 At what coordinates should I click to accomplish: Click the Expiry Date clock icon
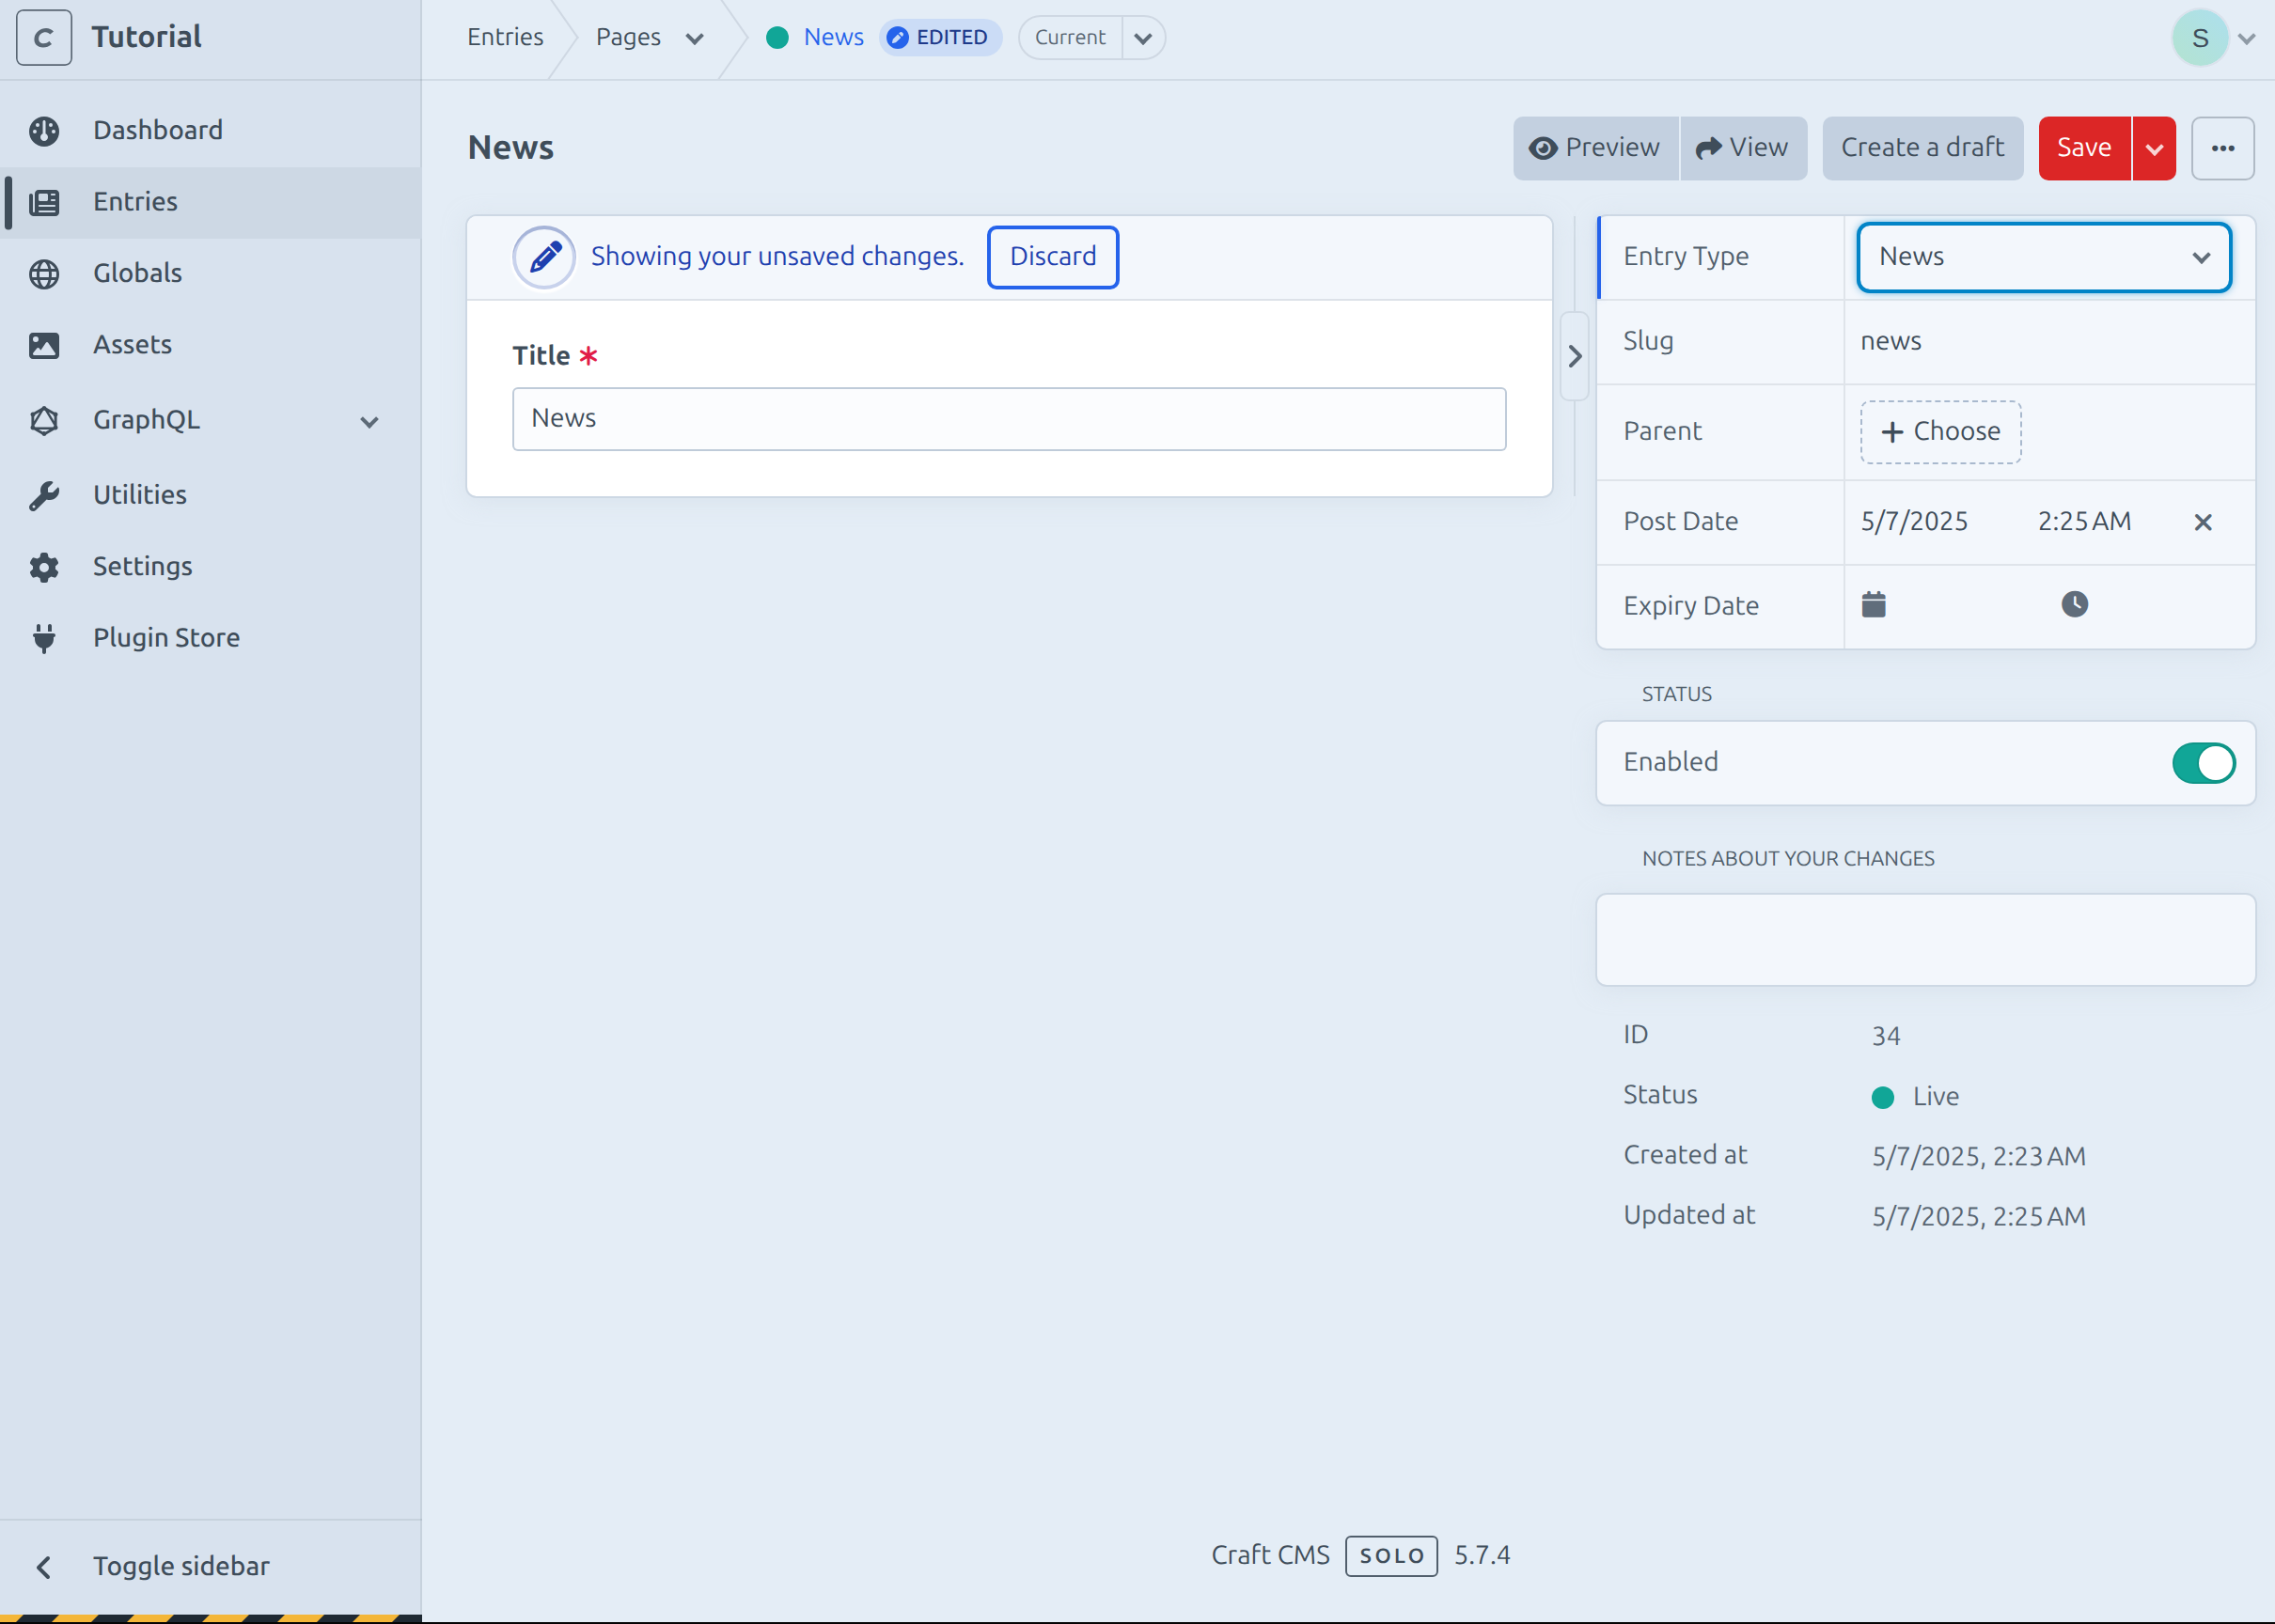(x=2074, y=605)
